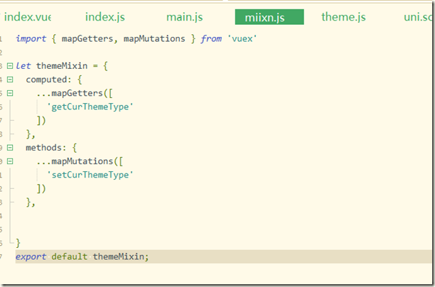The height and width of the screenshot is (287, 435).
Task: Click the export default themeMixin line
Action: tap(82, 256)
